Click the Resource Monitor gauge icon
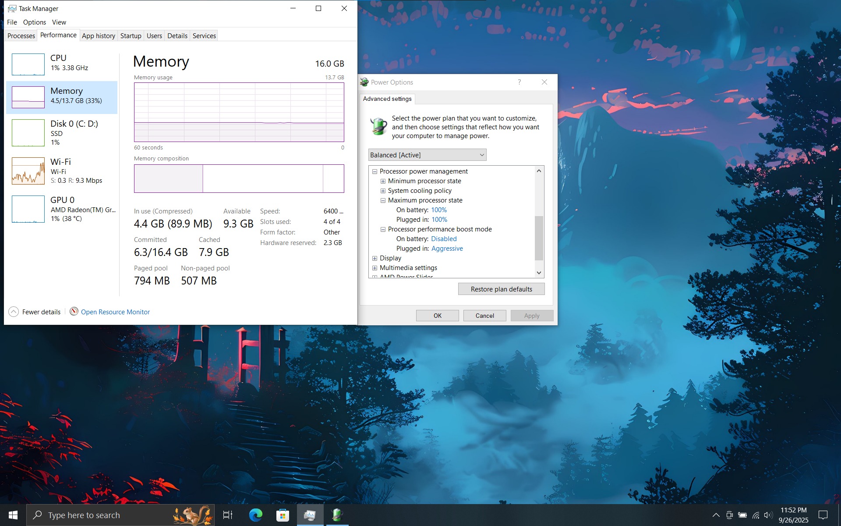This screenshot has height=526, width=841. [74, 311]
